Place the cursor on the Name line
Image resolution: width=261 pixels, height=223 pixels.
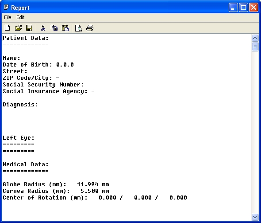(12, 58)
